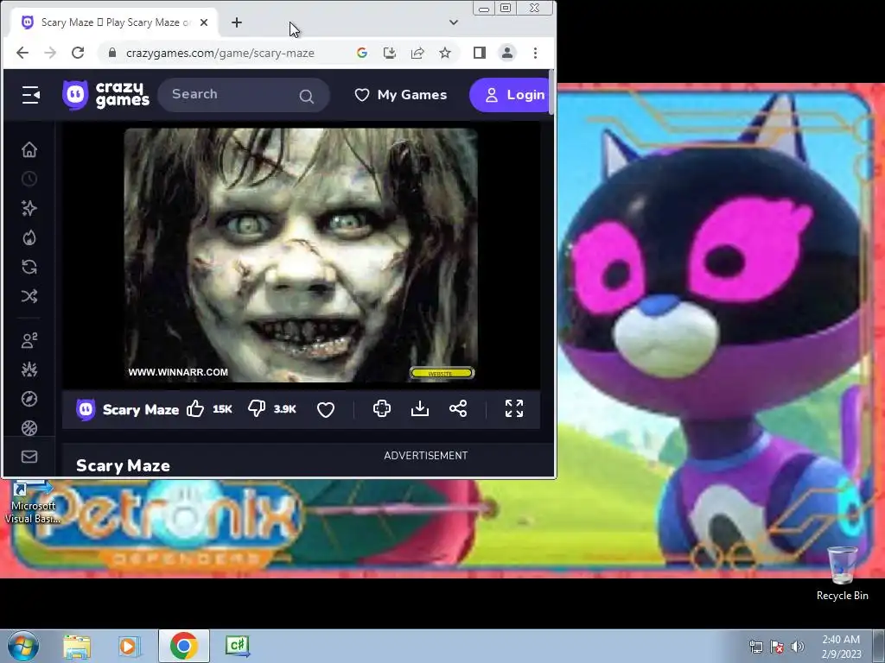Open New games sparkle icon
885x663 pixels.
[x=29, y=208]
